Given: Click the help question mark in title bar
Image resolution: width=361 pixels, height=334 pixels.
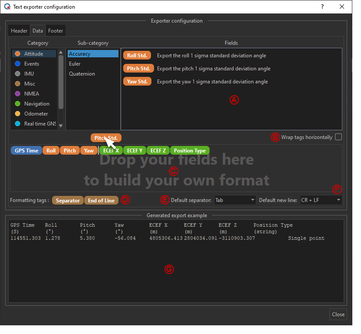Looking at the screenshot, I should tap(322, 7).
